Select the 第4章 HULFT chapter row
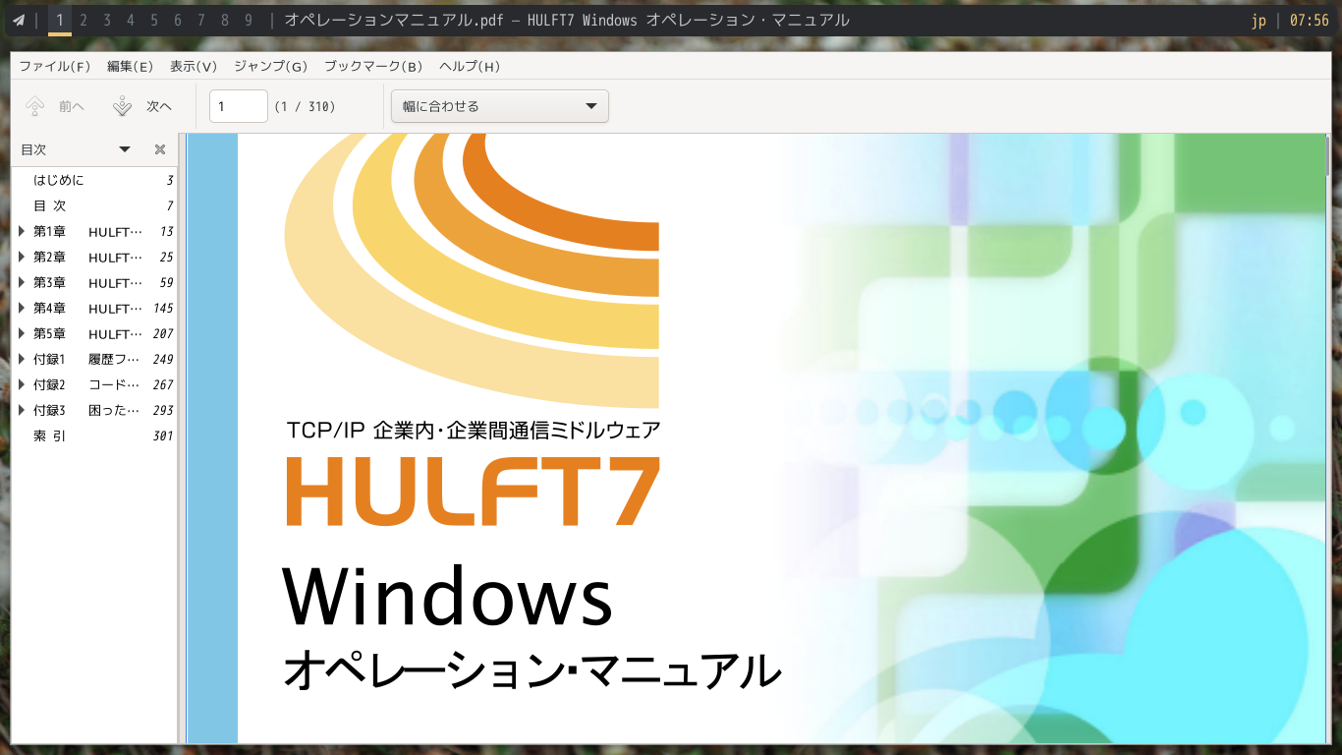Screen dimensions: 1342x755 (94, 308)
